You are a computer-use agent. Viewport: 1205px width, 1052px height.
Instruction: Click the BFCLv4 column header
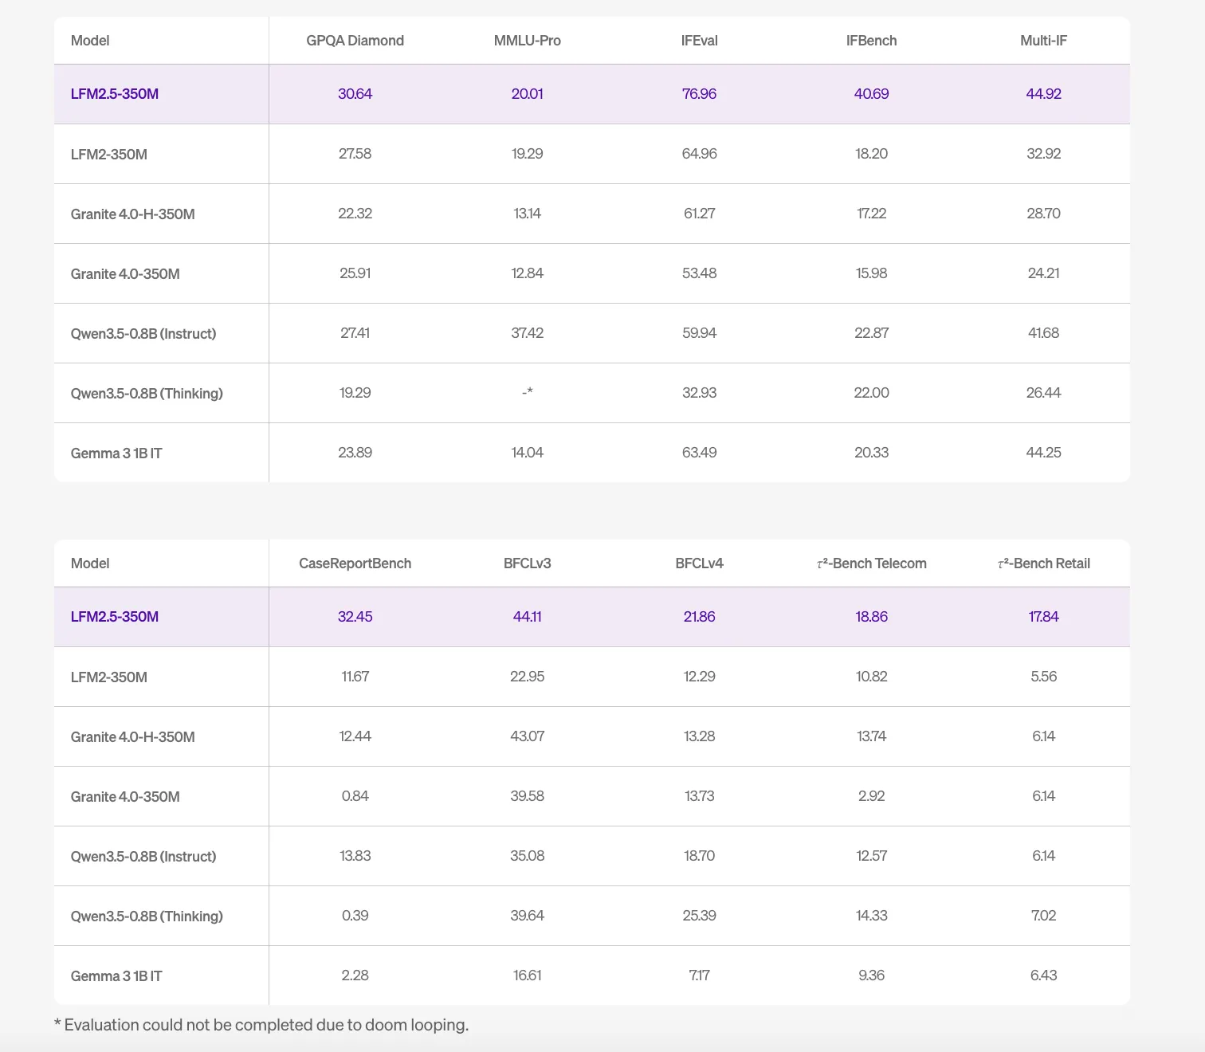(x=699, y=563)
